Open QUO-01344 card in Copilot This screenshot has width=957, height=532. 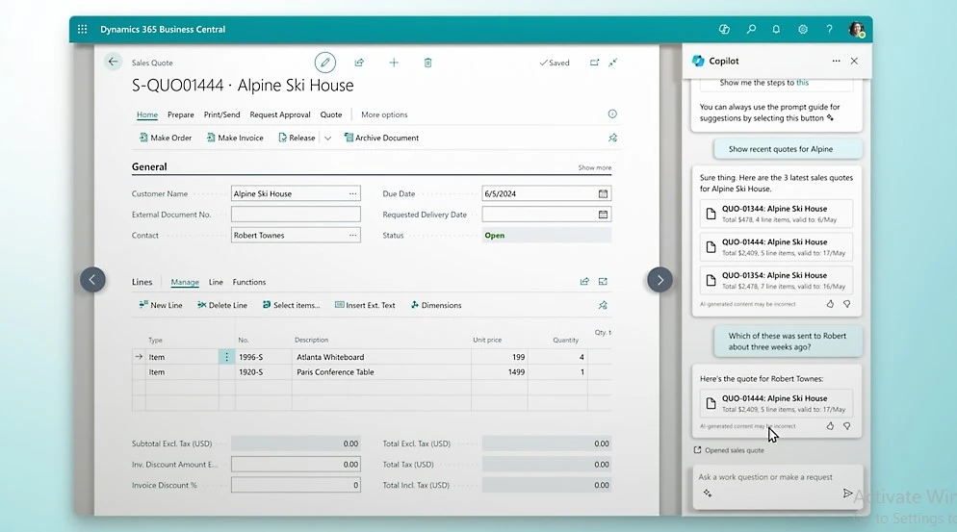point(776,214)
